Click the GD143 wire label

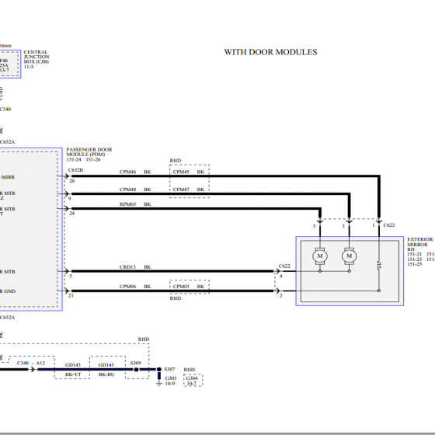tap(73, 365)
